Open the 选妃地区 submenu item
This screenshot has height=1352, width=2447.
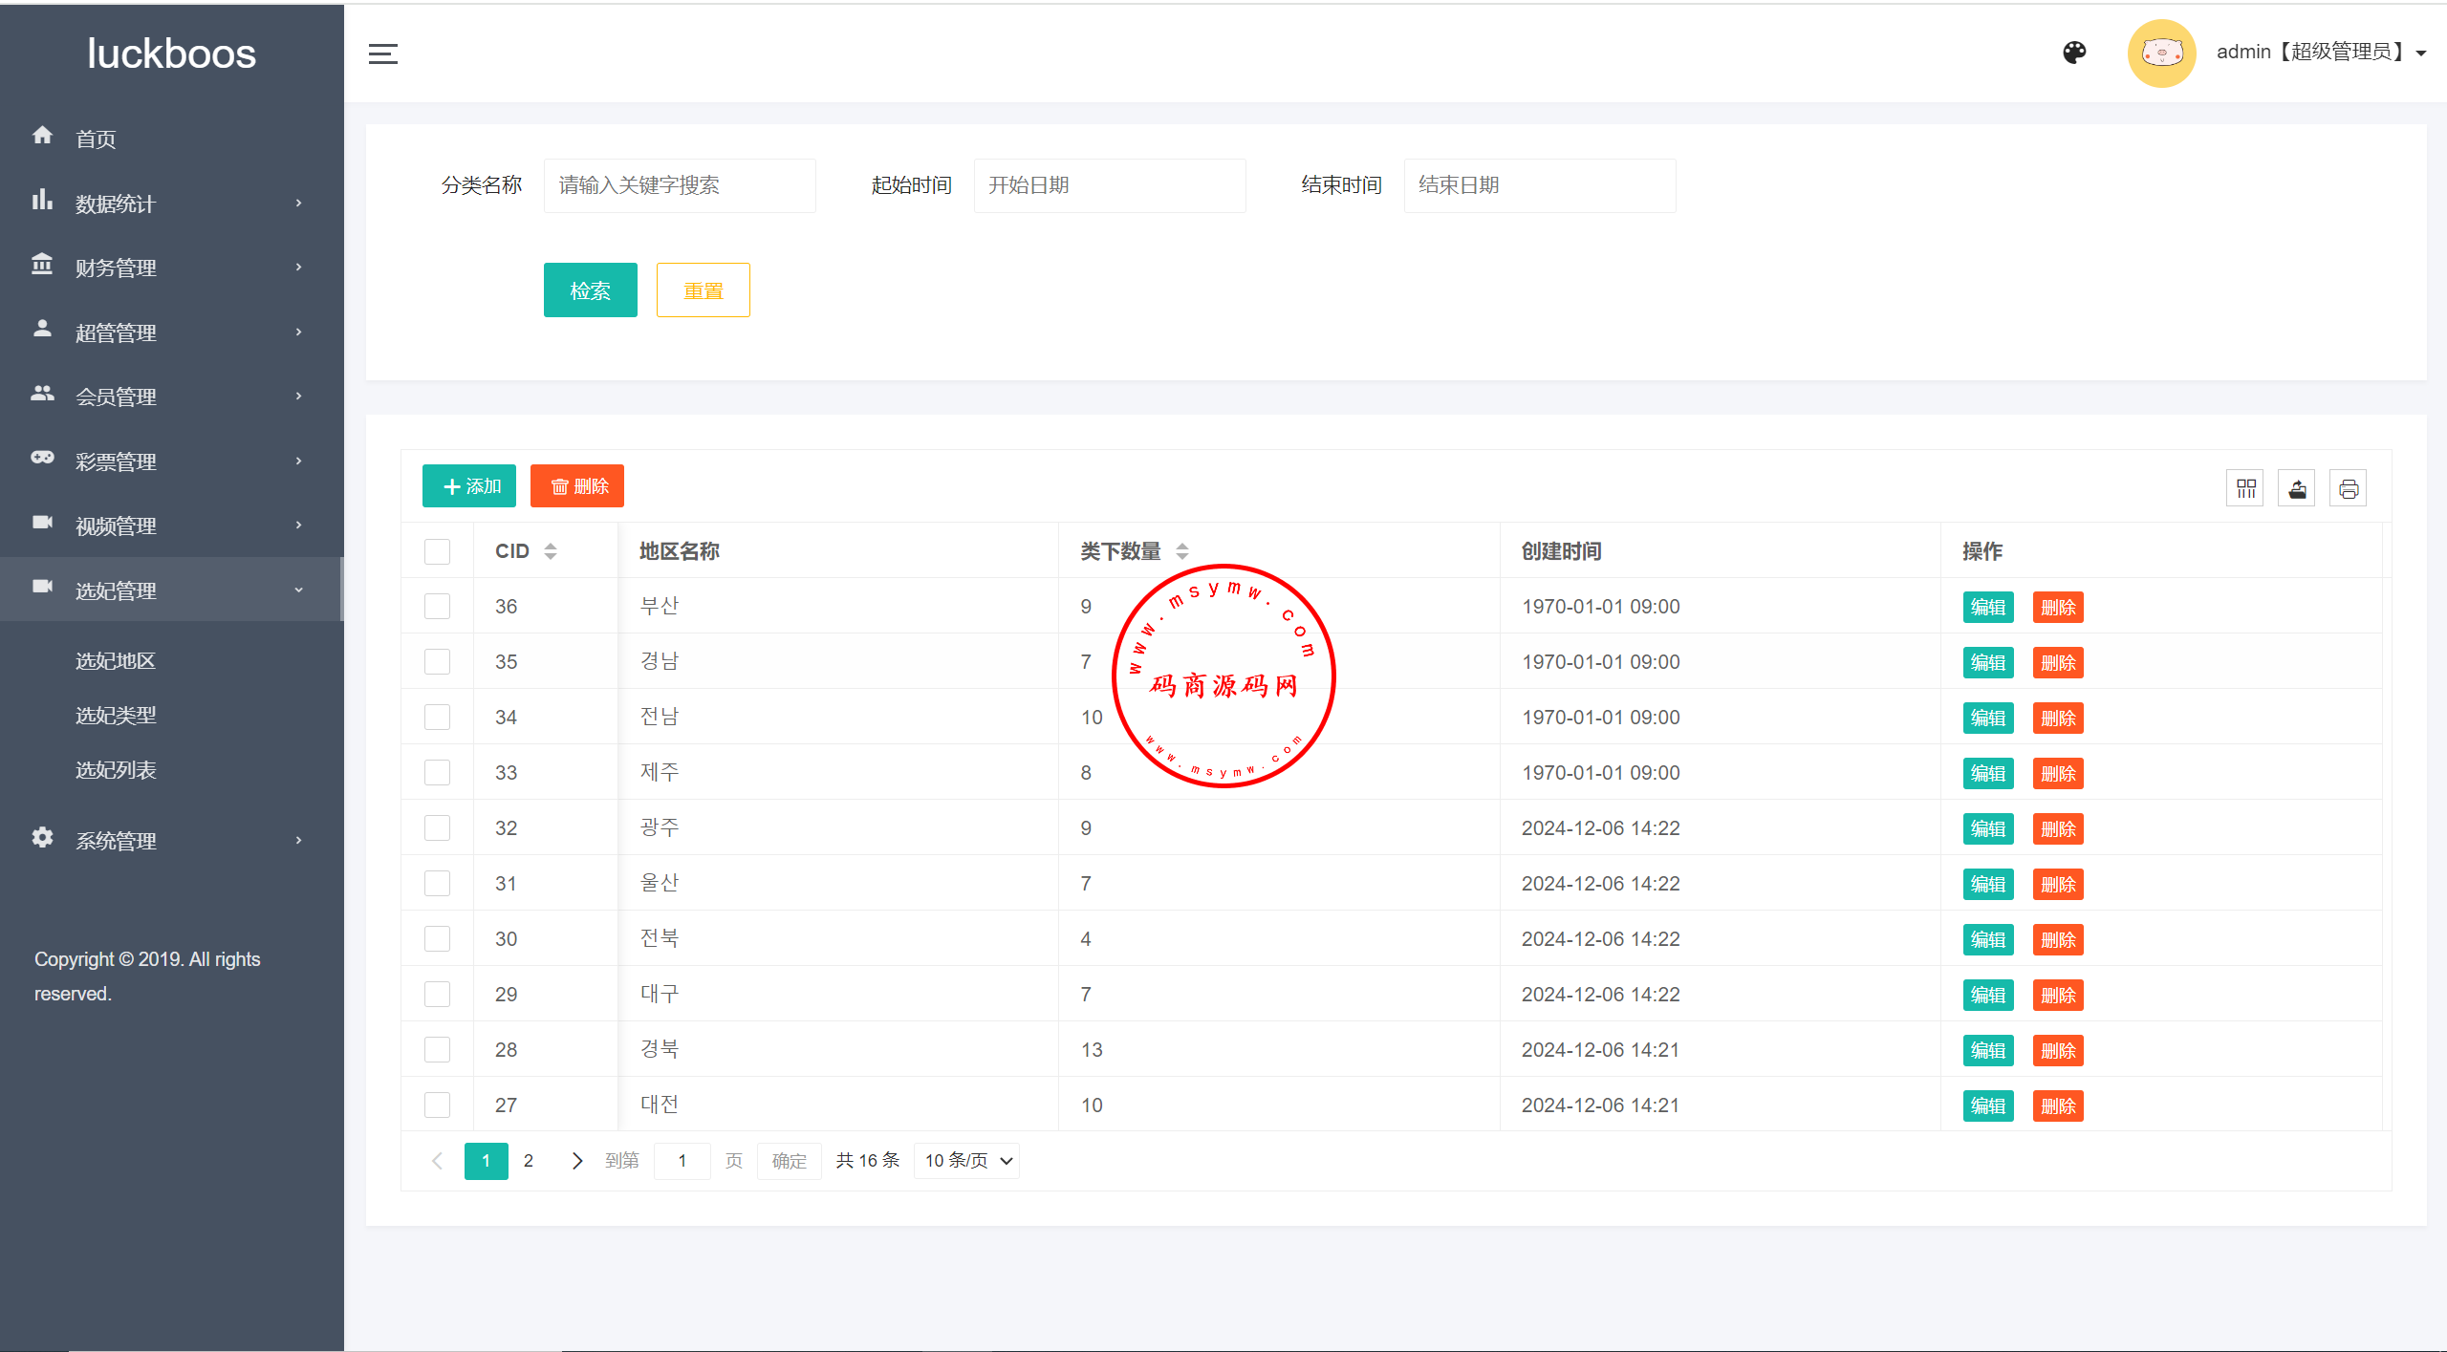pyautogui.click(x=116, y=661)
